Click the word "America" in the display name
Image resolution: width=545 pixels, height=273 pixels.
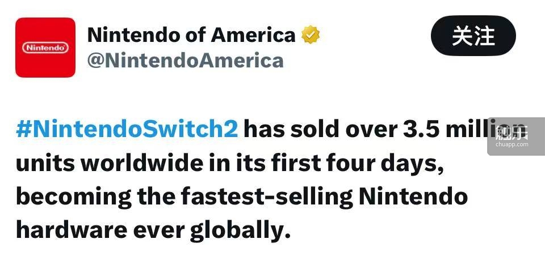tap(253, 35)
